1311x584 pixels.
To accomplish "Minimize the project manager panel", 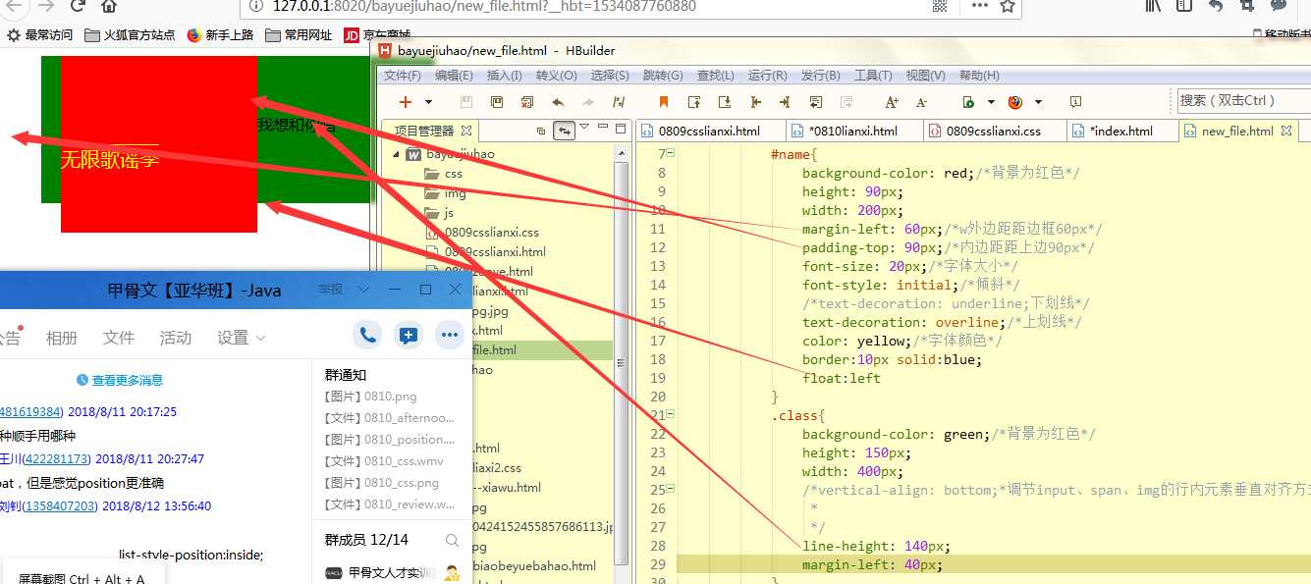I will (602, 128).
